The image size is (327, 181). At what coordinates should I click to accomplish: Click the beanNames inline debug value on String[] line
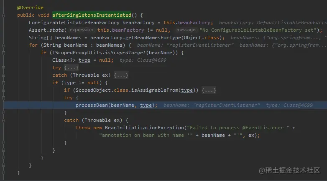pyautogui.click(x=278, y=38)
